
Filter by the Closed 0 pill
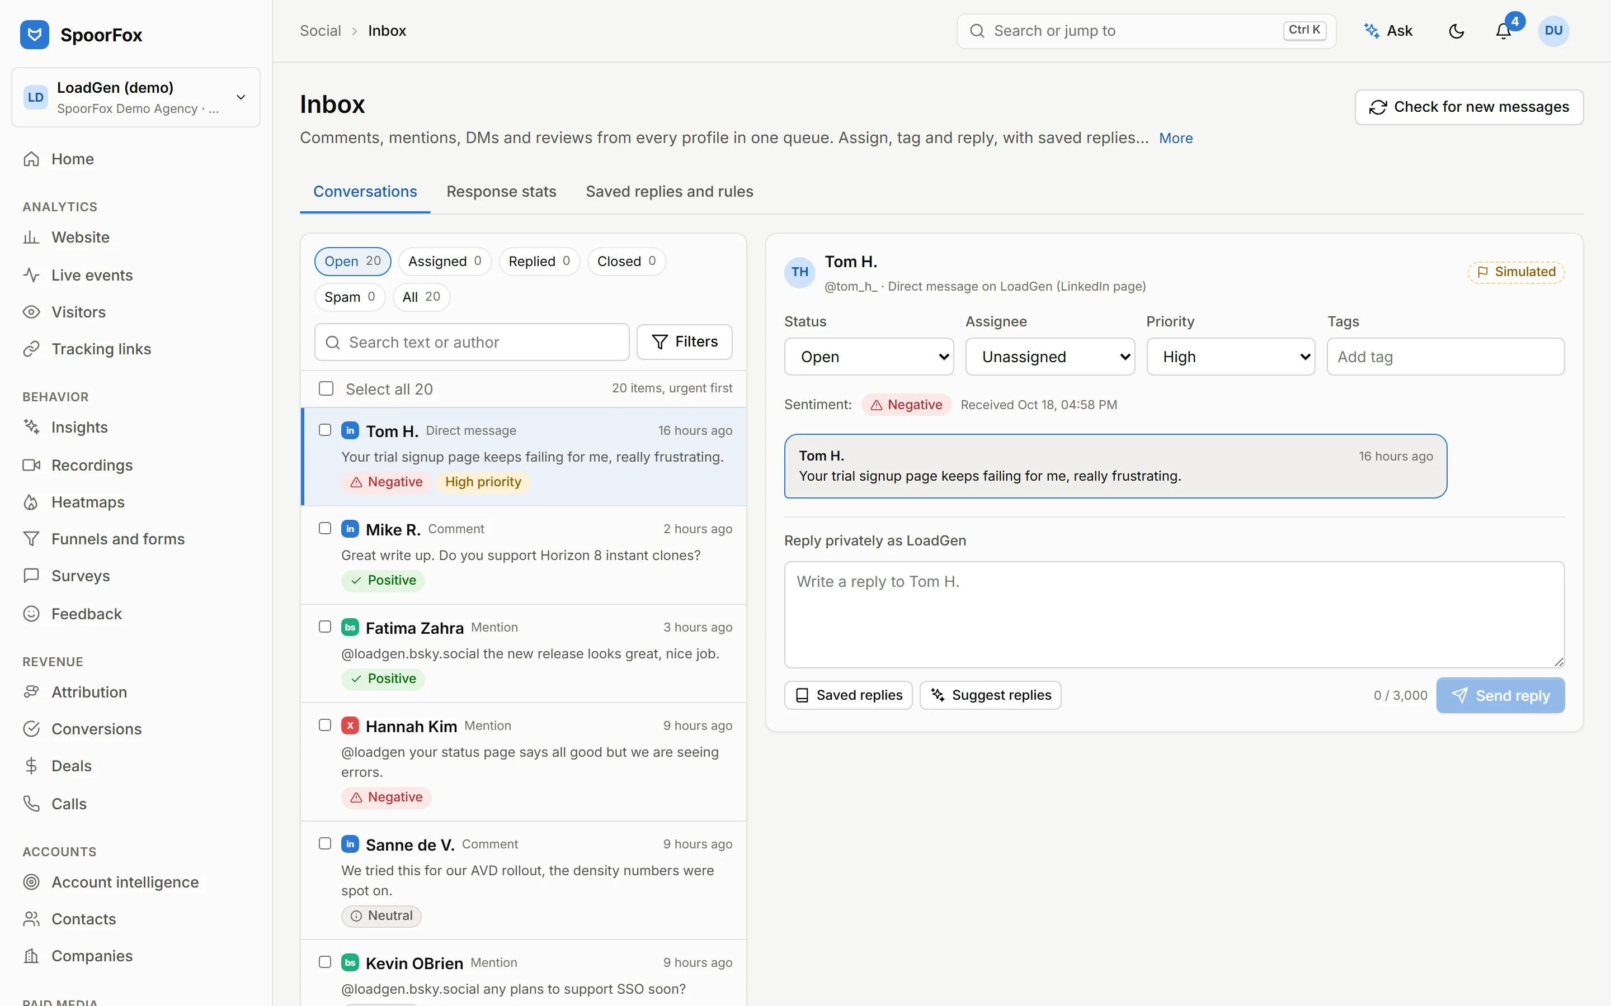[x=626, y=262]
